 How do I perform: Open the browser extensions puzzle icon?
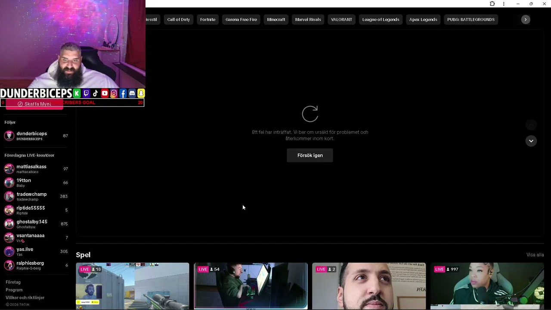[492, 4]
